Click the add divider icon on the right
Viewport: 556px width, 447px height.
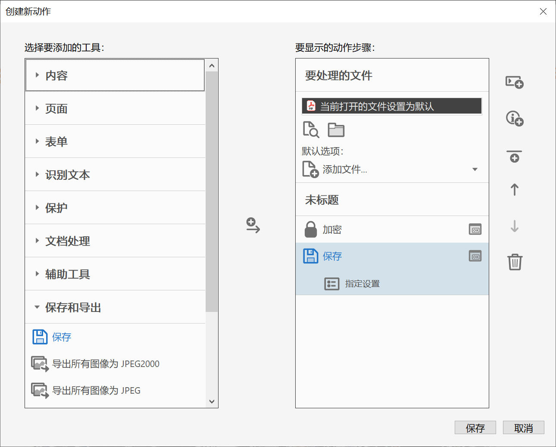click(x=515, y=156)
